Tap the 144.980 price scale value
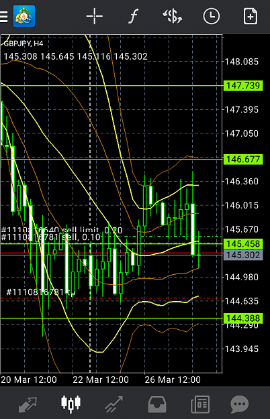This screenshot has height=419, width=270. coord(242,277)
